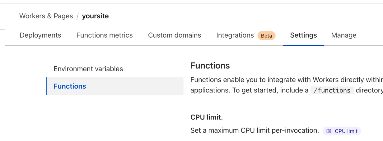Click the yoursite project breadcrumb

(95, 16)
